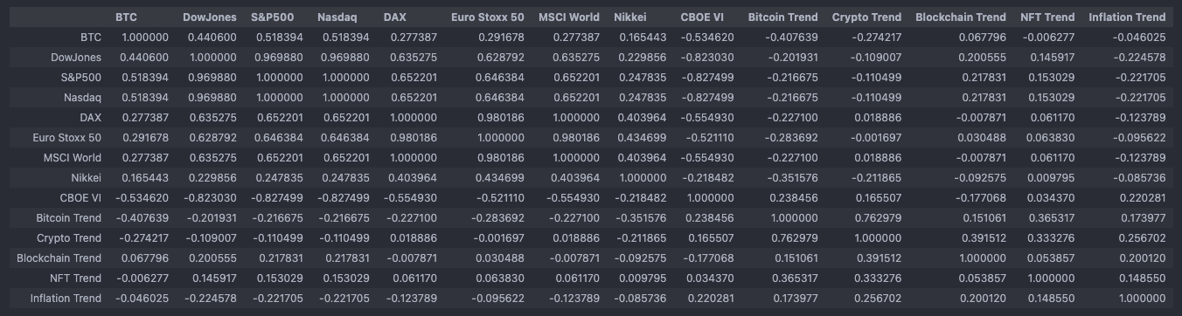The height and width of the screenshot is (316, 1182).
Task: Click the MSCI World column header
Action: (x=569, y=17)
